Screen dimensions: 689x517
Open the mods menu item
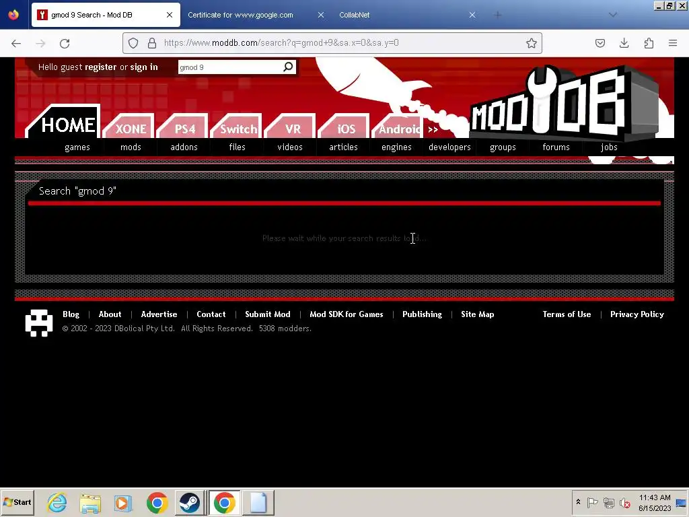tap(131, 147)
